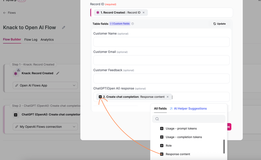Remove the Record ID tag with its x
261x160 pixels.
point(143,13)
